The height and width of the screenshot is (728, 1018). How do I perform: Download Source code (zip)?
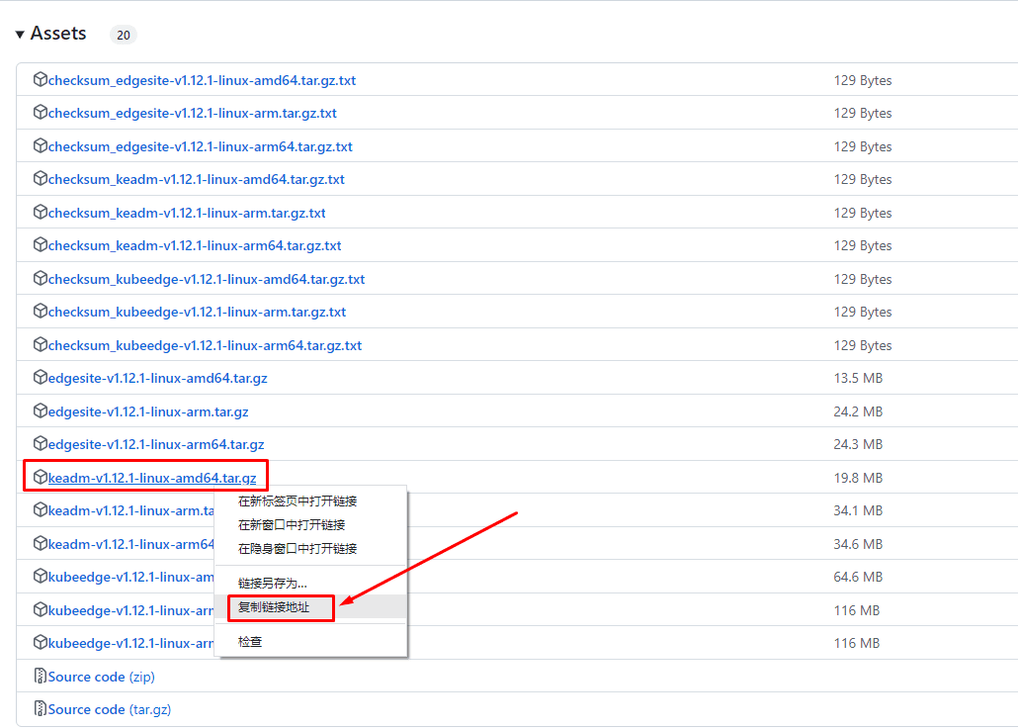[x=101, y=678]
